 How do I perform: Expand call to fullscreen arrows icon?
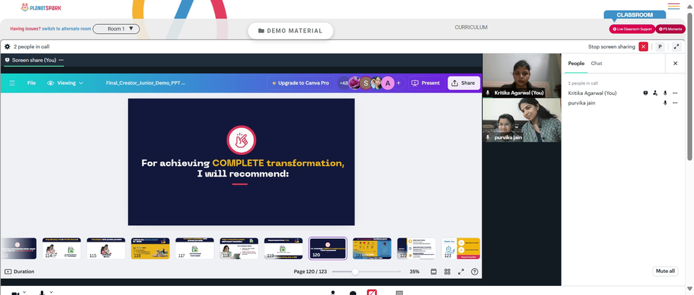point(677,46)
